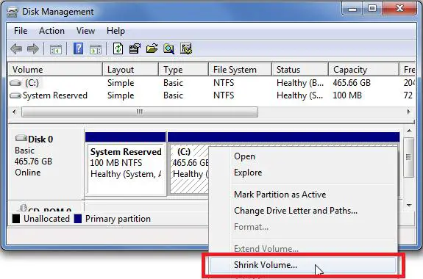Click the Disk 0 label panel
The height and width of the screenshot is (279, 423).
pos(46,164)
